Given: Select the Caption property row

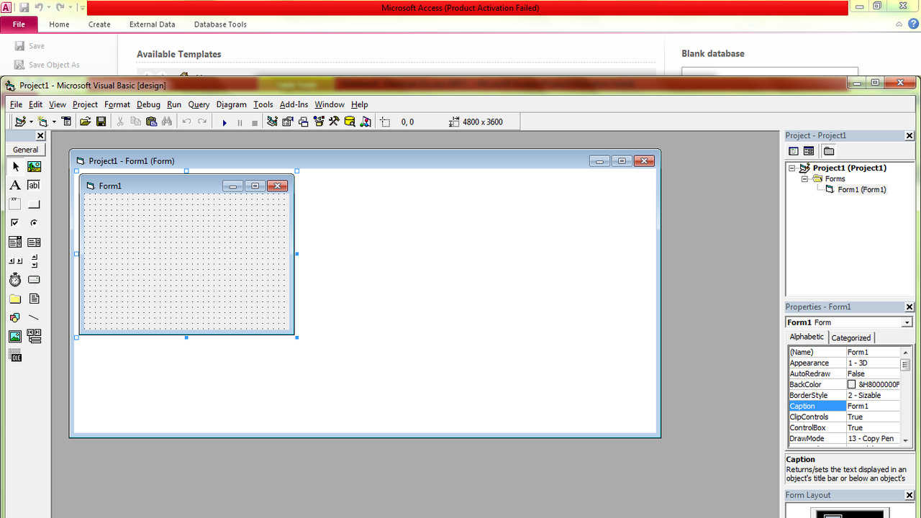Looking at the screenshot, I should pos(845,406).
